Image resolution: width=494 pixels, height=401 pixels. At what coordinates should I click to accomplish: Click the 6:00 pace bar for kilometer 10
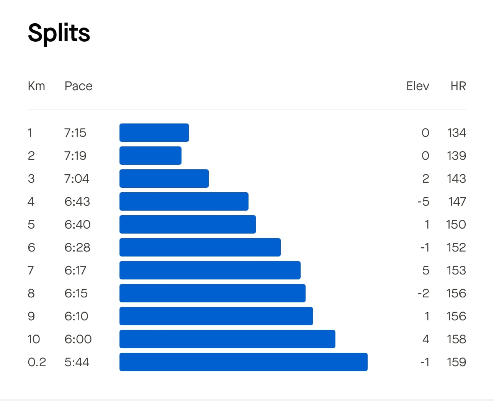(x=227, y=339)
